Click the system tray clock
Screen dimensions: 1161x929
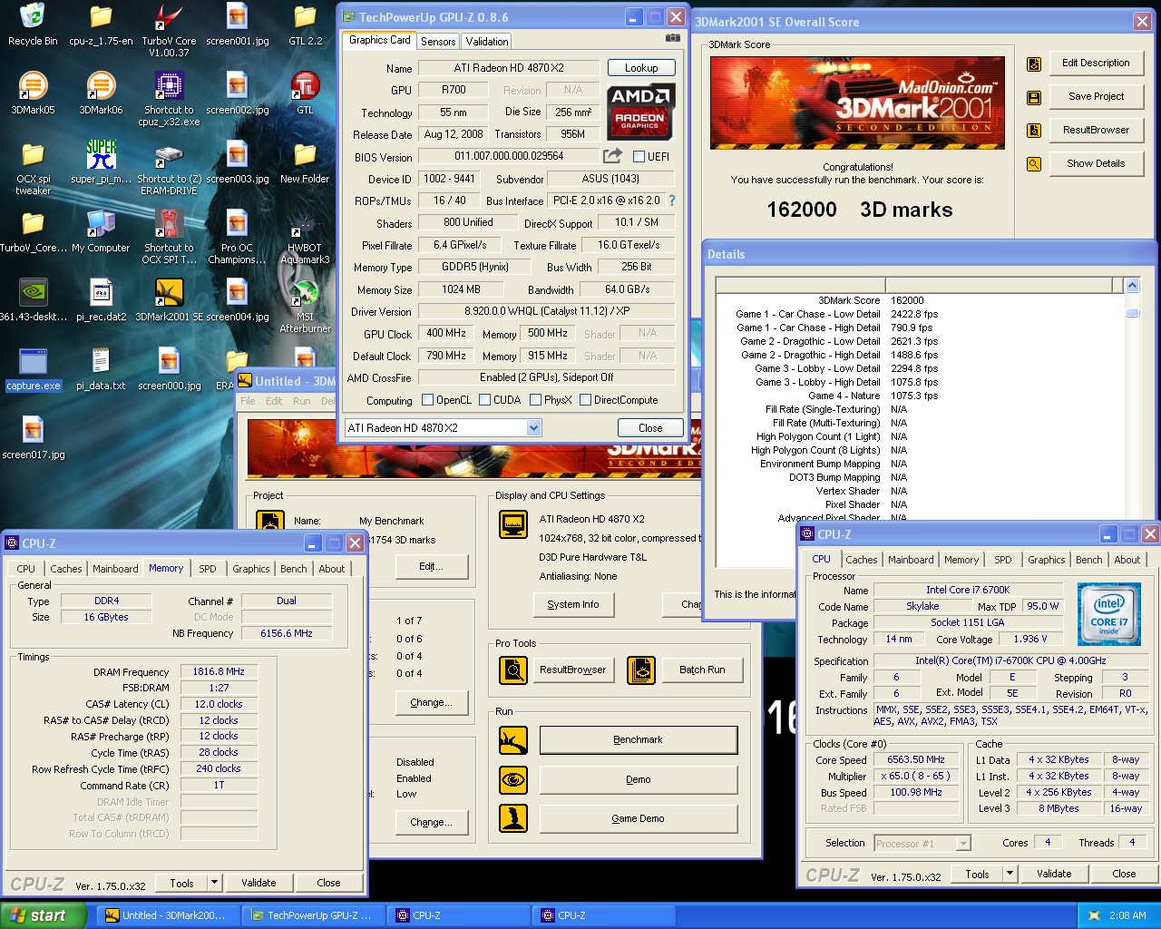coord(1127,915)
